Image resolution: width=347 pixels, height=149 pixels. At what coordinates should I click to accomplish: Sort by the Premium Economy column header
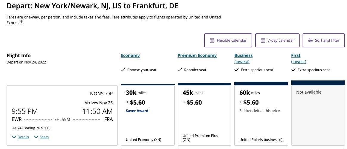point(197,55)
